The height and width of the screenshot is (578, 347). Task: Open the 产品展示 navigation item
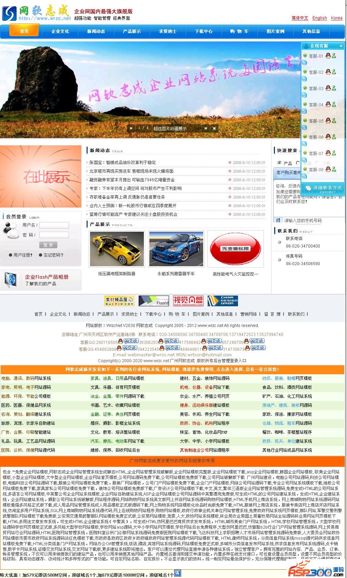tap(132, 31)
